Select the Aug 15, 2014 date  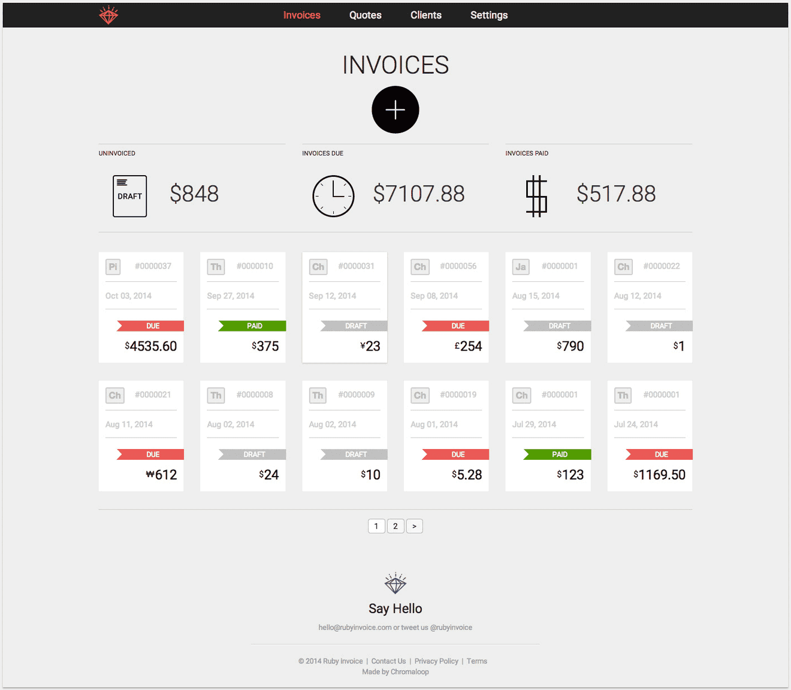536,296
